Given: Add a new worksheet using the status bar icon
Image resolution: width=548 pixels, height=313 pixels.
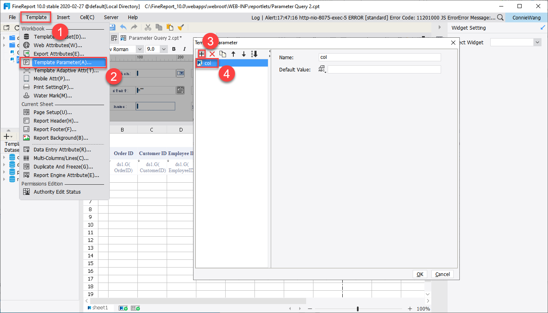Looking at the screenshot, I should (123, 308).
